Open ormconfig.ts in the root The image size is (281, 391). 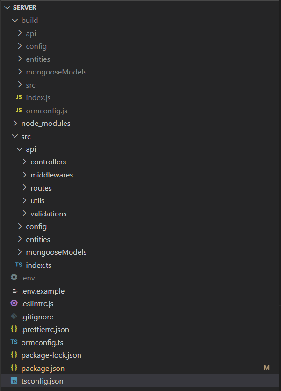[x=42, y=343]
